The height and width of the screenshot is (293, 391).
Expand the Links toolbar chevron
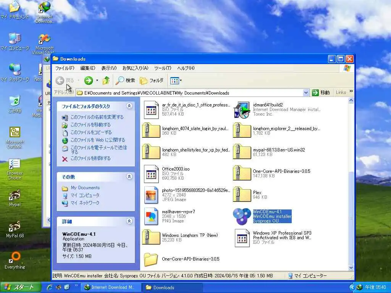point(351,92)
